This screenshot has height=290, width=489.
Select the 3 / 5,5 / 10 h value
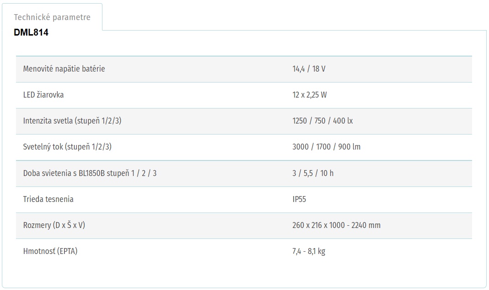coord(313,173)
